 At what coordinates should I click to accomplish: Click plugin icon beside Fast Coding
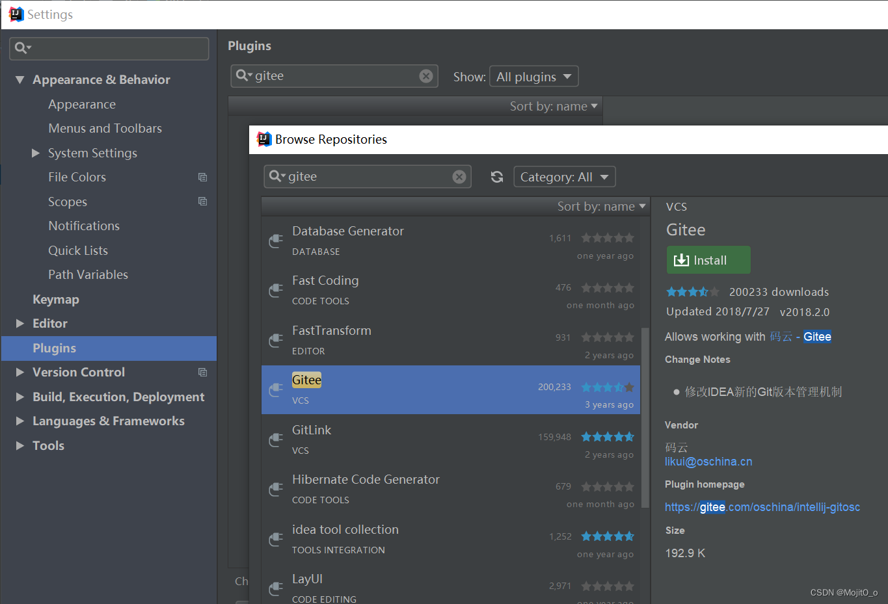click(276, 291)
